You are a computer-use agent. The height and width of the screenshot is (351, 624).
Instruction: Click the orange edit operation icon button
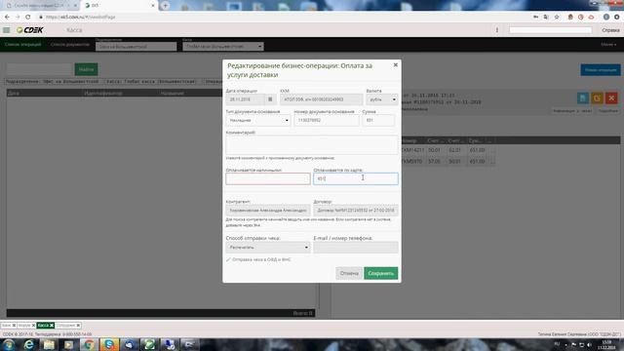(597, 98)
